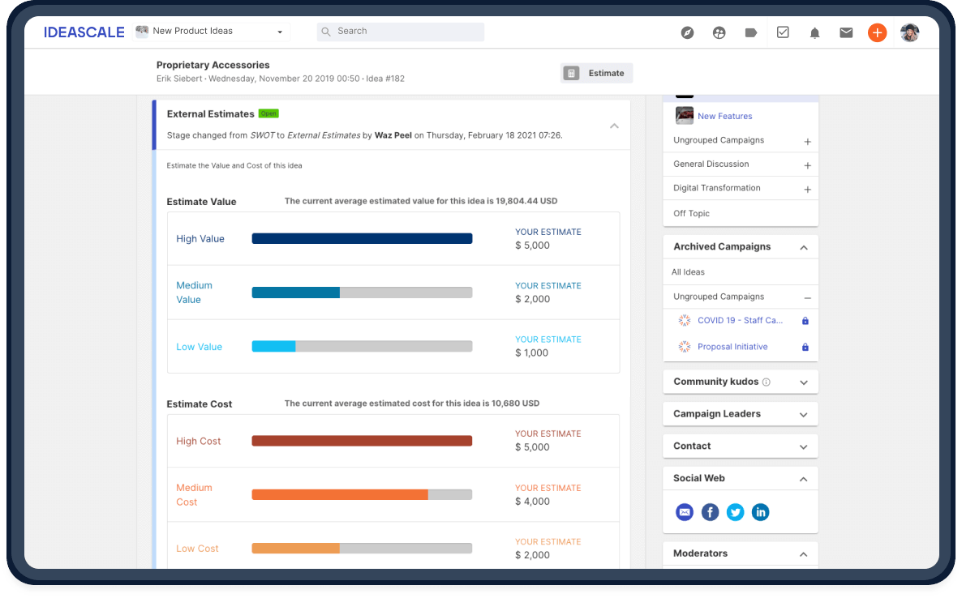Open the messages envelope icon
962x598 pixels.
coord(846,33)
